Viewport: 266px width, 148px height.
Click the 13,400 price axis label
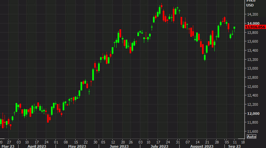(253, 50)
